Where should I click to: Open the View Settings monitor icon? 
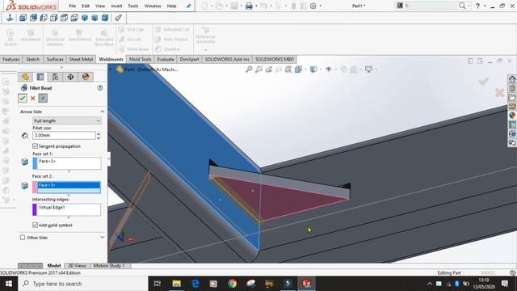(x=368, y=70)
